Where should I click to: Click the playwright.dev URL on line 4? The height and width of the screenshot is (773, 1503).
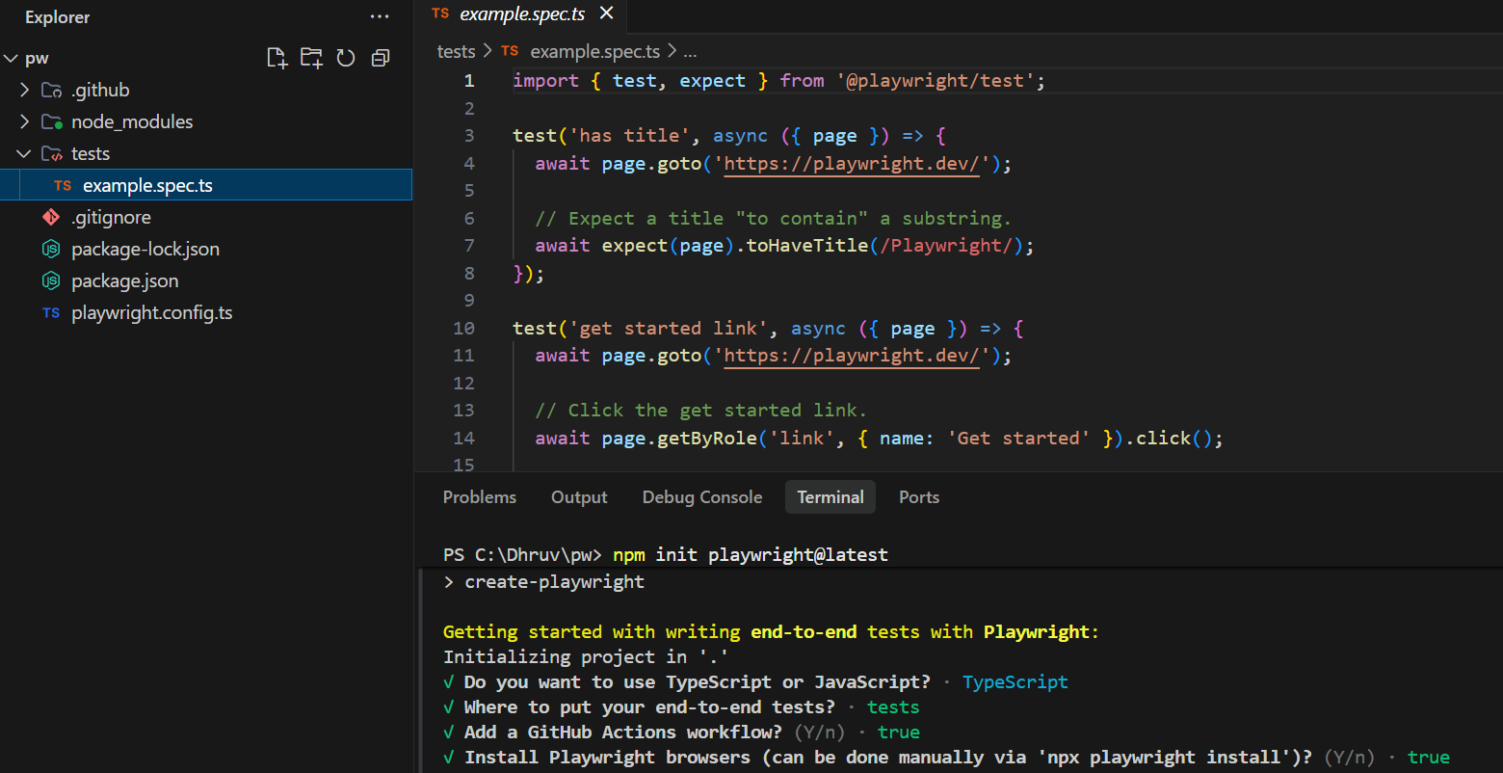click(851, 164)
